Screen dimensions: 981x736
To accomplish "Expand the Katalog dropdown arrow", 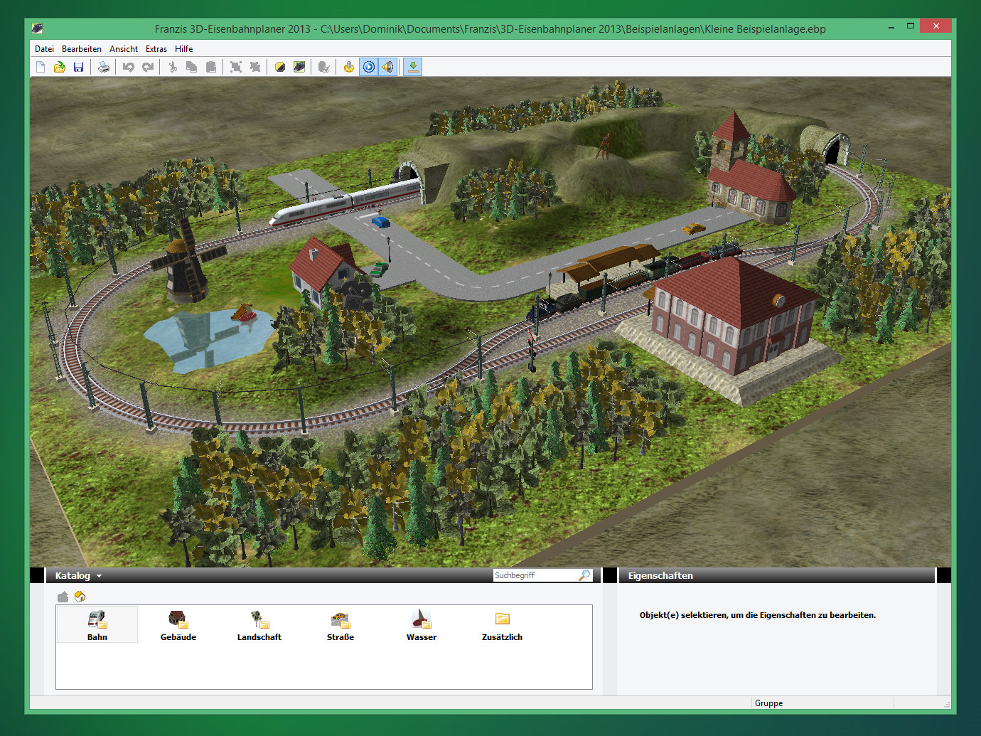I will point(99,576).
